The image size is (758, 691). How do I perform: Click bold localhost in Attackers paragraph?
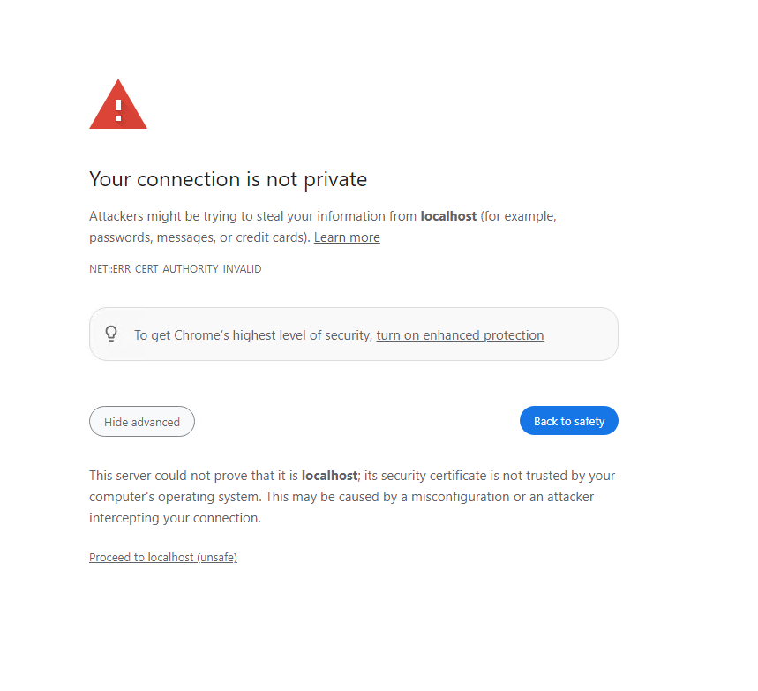(448, 216)
